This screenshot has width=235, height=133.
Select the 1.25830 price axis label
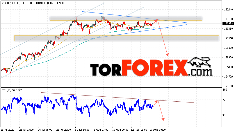pos(228,67)
